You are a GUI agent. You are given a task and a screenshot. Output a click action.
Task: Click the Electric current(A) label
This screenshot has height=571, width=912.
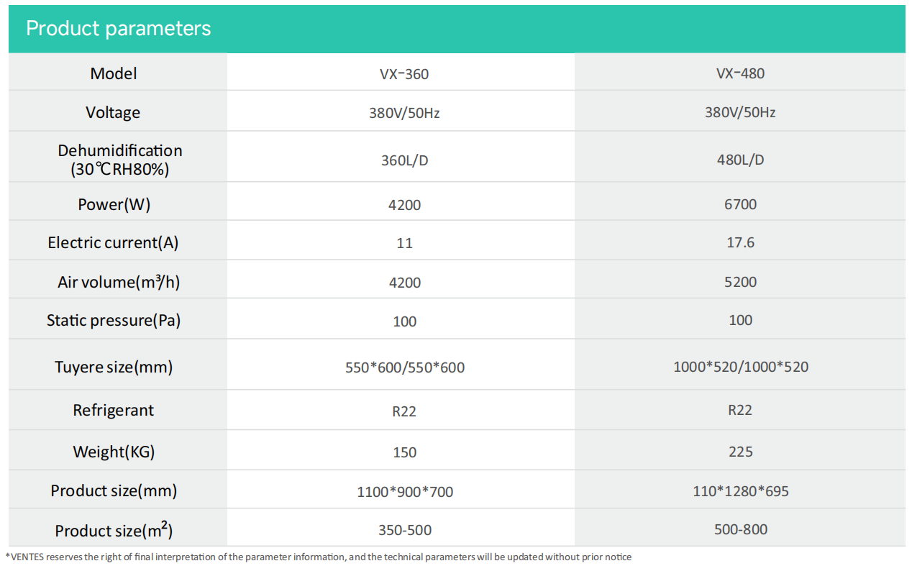coord(113,243)
